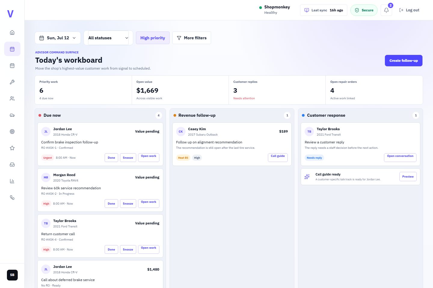Mark Morgan Reed 60k review as Done
433x288 pixels.
111,204
